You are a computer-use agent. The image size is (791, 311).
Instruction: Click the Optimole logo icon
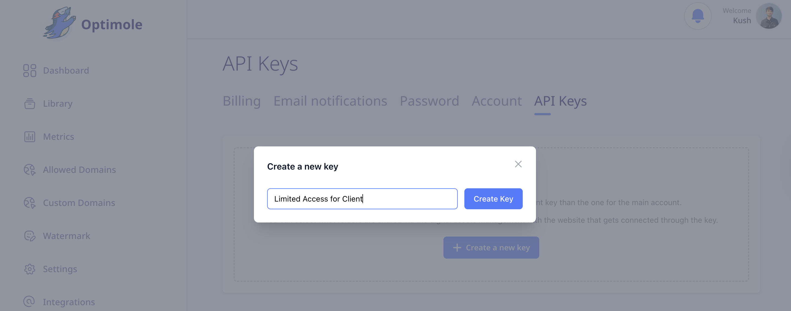[59, 23]
